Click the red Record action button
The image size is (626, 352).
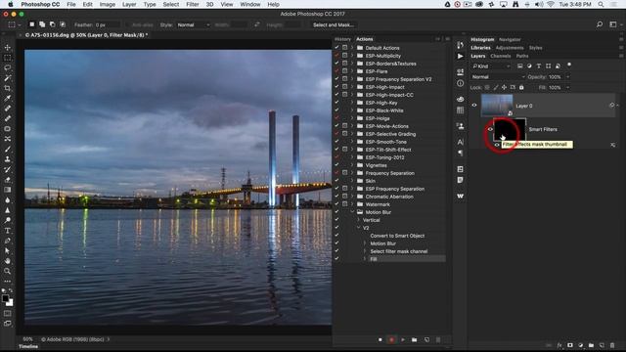click(x=391, y=340)
